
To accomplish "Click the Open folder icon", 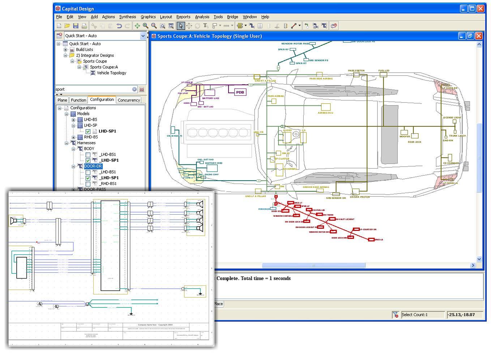I will 67,26.
